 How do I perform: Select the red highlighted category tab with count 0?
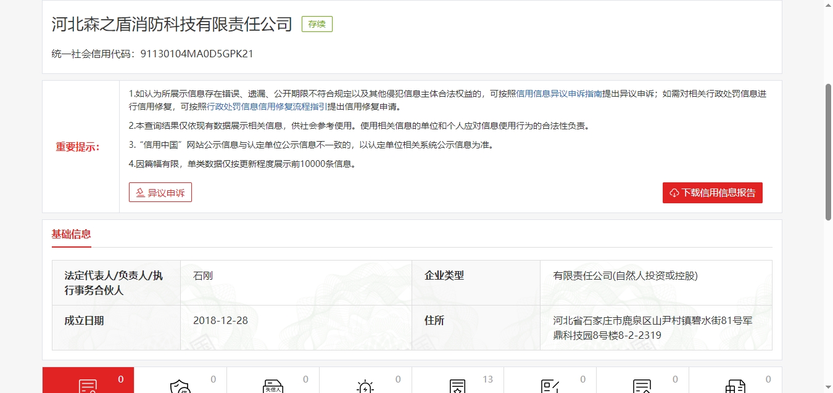[88, 380]
